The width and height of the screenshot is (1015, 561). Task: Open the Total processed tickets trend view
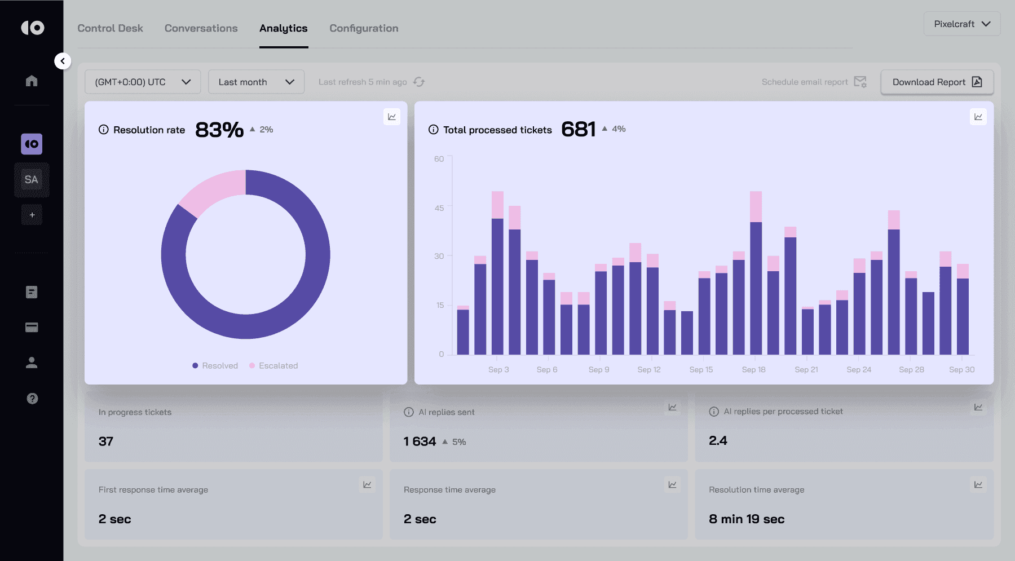(979, 117)
